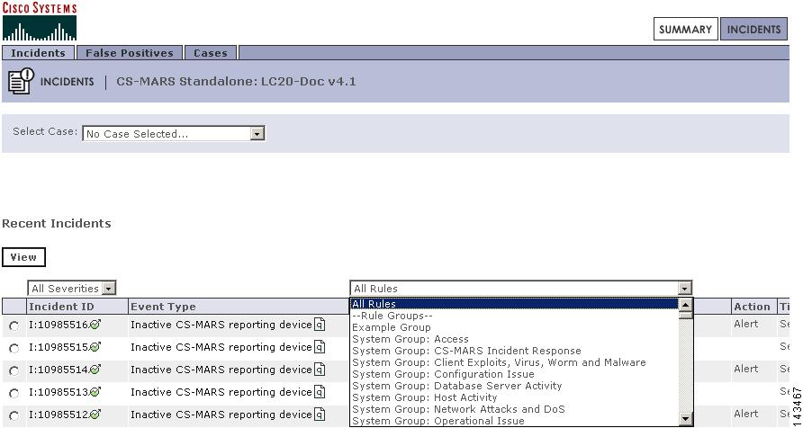The height and width of the screenshot is (428, 803).
Task: Click the Incidents page clipboard alert icon
Action: click(x=21, y=81)
